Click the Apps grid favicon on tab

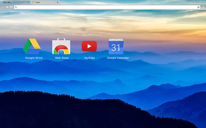(x=33, y=2)
